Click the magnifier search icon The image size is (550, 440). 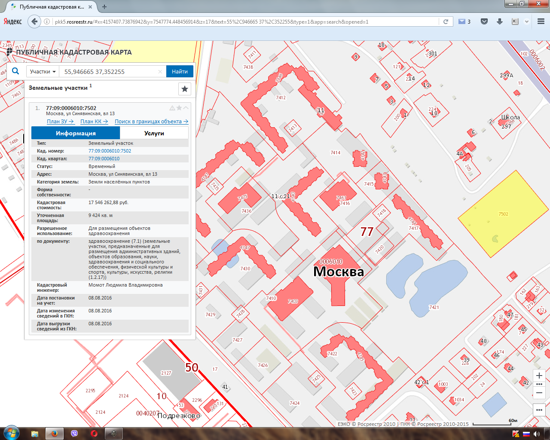[15, 71]
